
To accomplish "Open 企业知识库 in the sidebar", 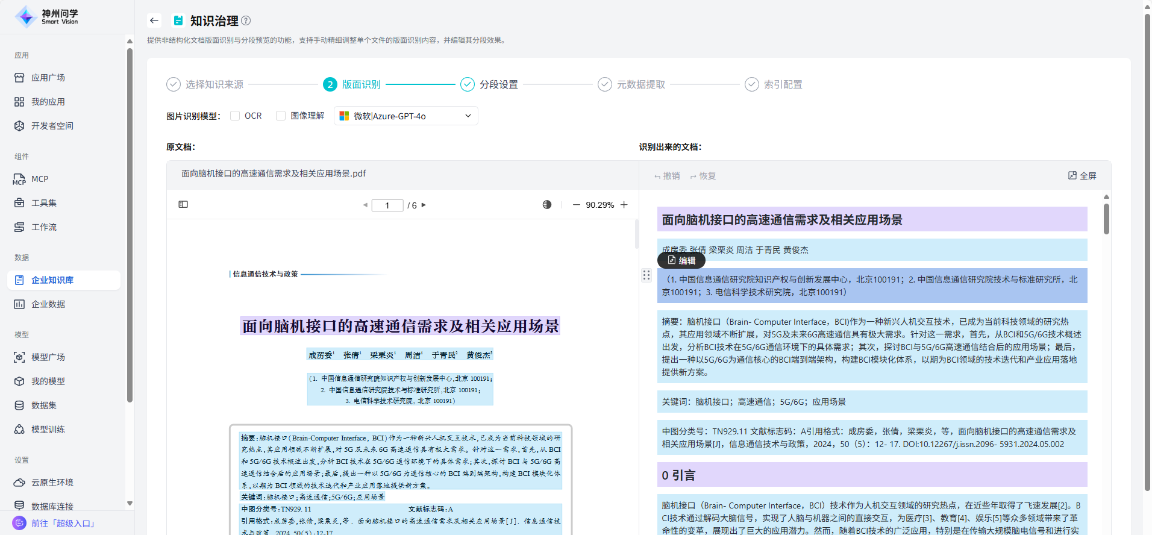I will pyautogui.click(x=52, y=280).
